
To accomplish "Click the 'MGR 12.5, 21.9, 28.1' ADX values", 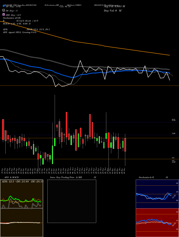I will coord(38,29).
